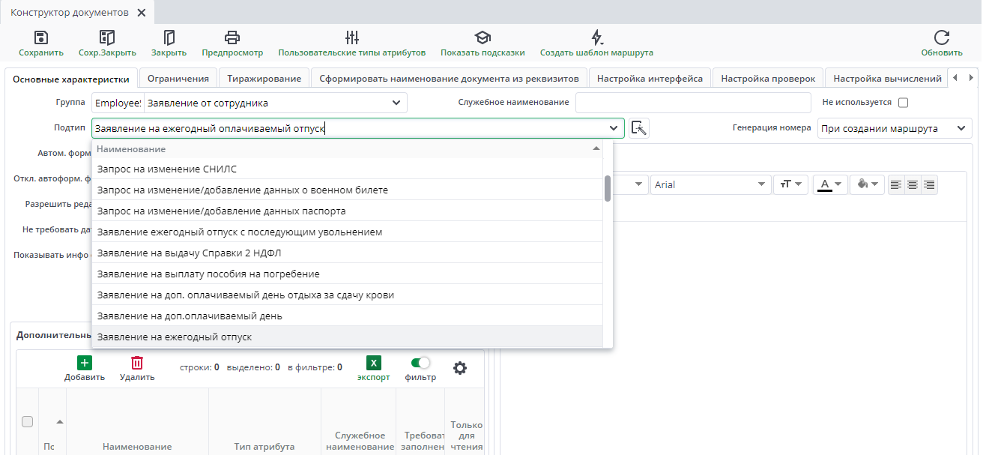Select Заявление на доп. оплачиваемый день отдыха за сдачу крови
The width and height of the screenshot is (983, 455).
coord(348,295)
